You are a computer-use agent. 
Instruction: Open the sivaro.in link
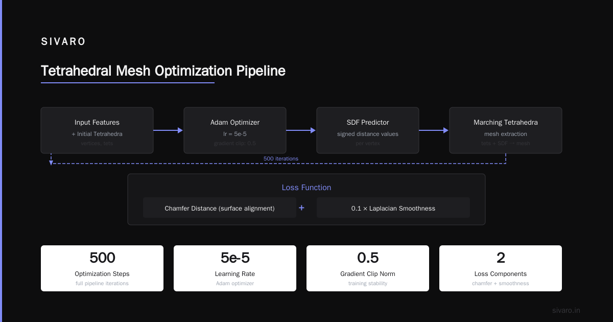(x=566, y=310)
